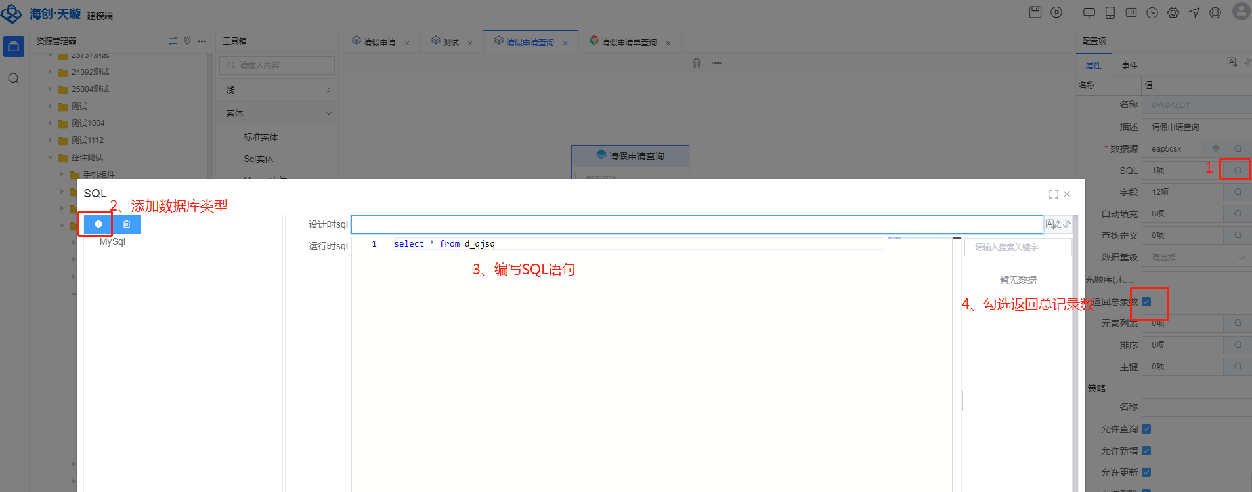
Task: Expand the 线 toolbox section
Action: click(278, 90)
